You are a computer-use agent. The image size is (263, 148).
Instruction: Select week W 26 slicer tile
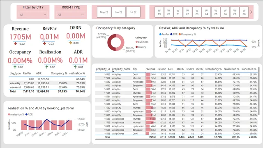tap(225, 12)
